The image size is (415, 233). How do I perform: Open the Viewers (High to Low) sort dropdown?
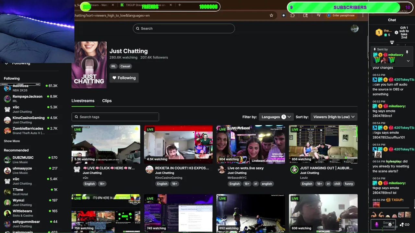334,117
